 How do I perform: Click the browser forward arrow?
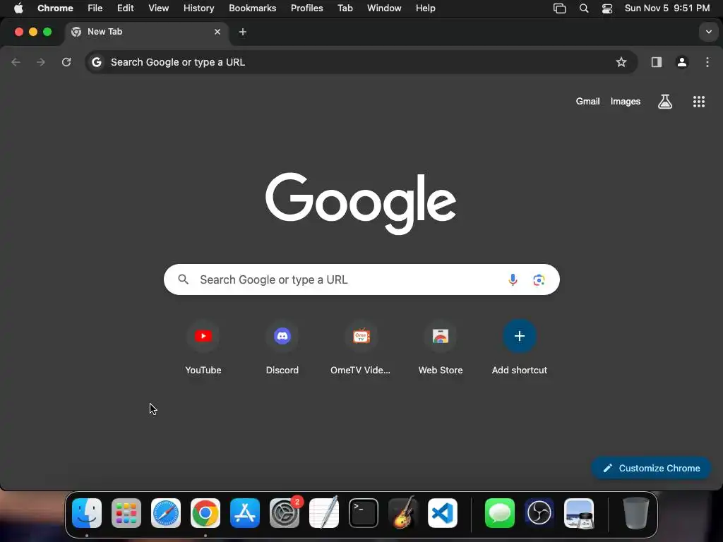pos(41,62)
